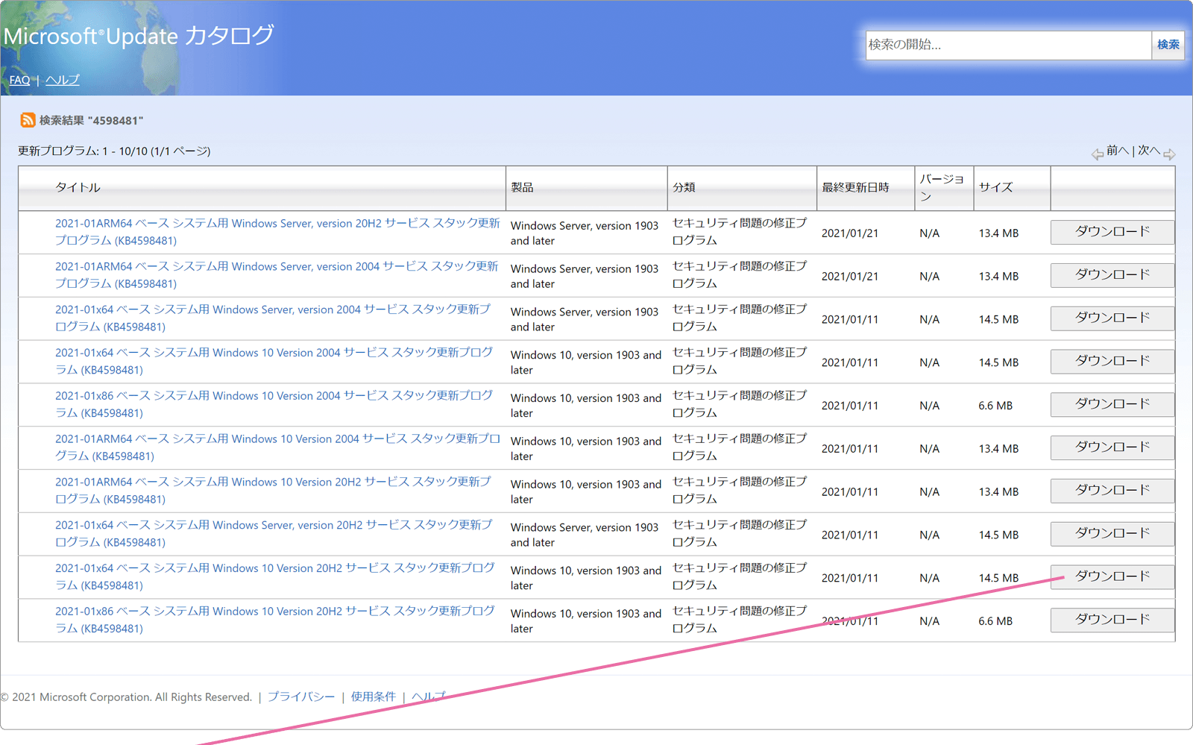Download ARM64 Windows 10 Version 20H2 update
The image size is (1193, 745).
[1112, 491]
